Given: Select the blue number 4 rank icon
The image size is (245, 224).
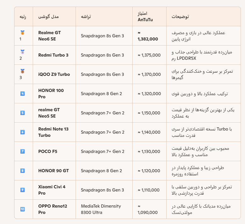Looking at the screenshot, I should pyautogui.click(x=22, y=94).
